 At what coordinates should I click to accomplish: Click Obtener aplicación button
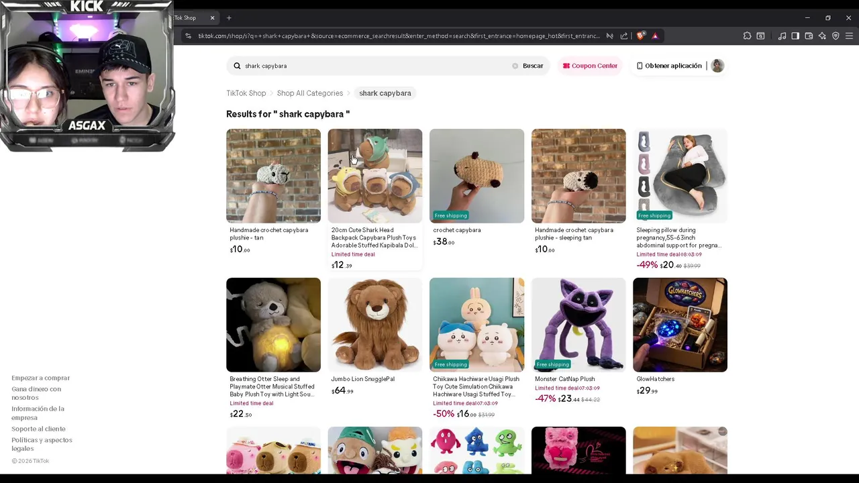tap(669, 66)
